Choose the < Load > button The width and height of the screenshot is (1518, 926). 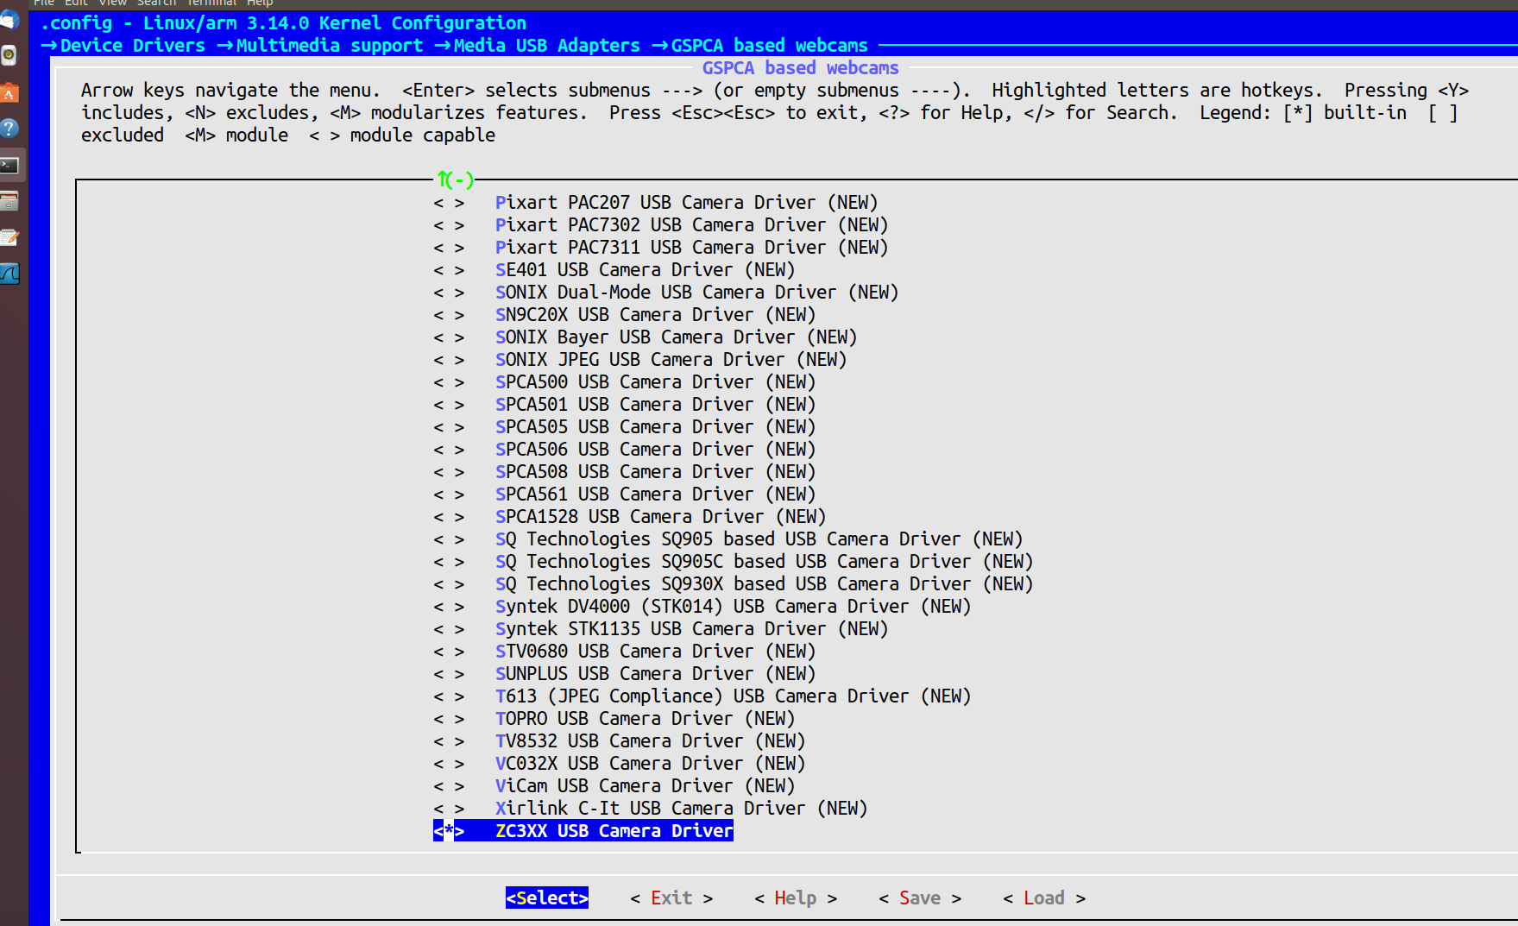pyautogui.click(x=1044, y=898)
